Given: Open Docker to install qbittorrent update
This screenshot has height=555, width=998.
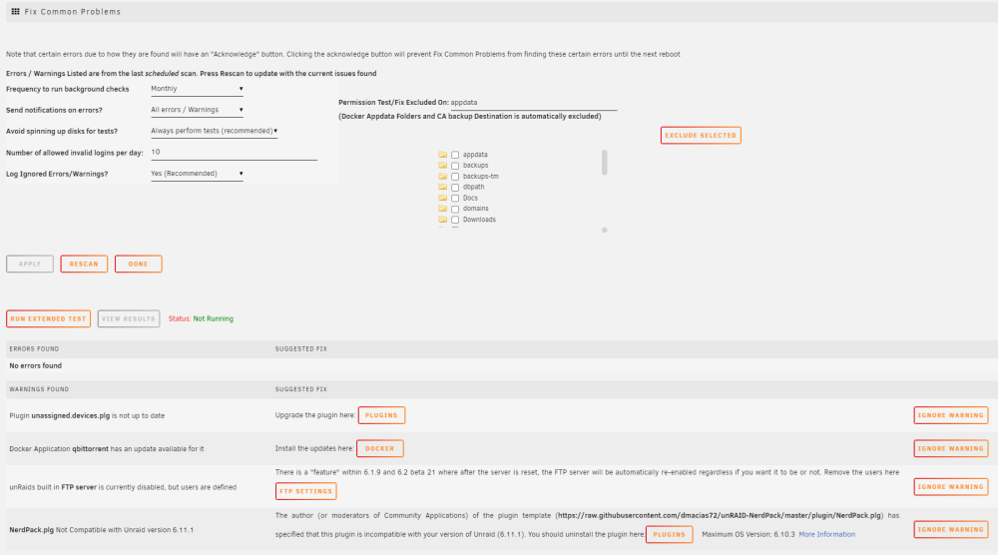Looking at the screenshot, I should click(x=380, y=449).
